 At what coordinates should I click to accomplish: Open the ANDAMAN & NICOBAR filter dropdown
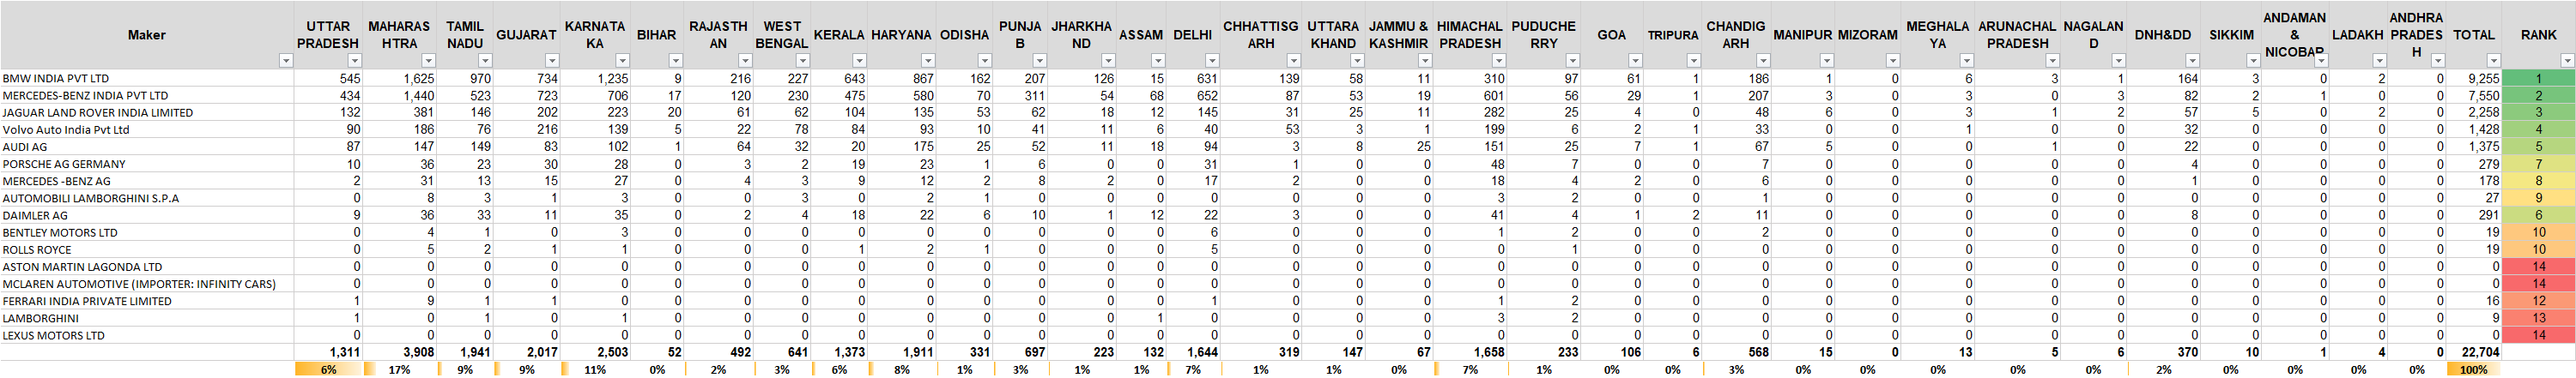[x=2321, y=61]
